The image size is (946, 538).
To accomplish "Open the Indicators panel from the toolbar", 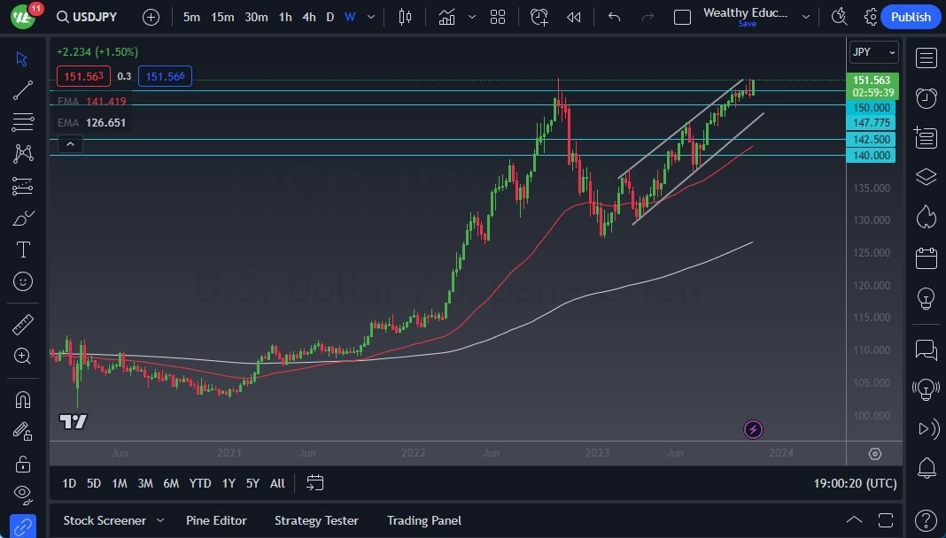I will [447, 16].
